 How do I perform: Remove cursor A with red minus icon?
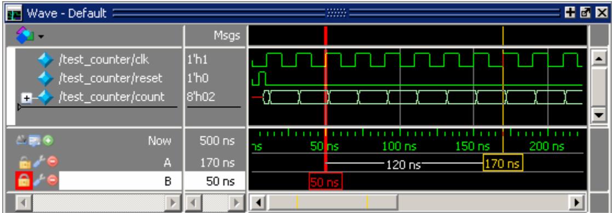[53, 162]
